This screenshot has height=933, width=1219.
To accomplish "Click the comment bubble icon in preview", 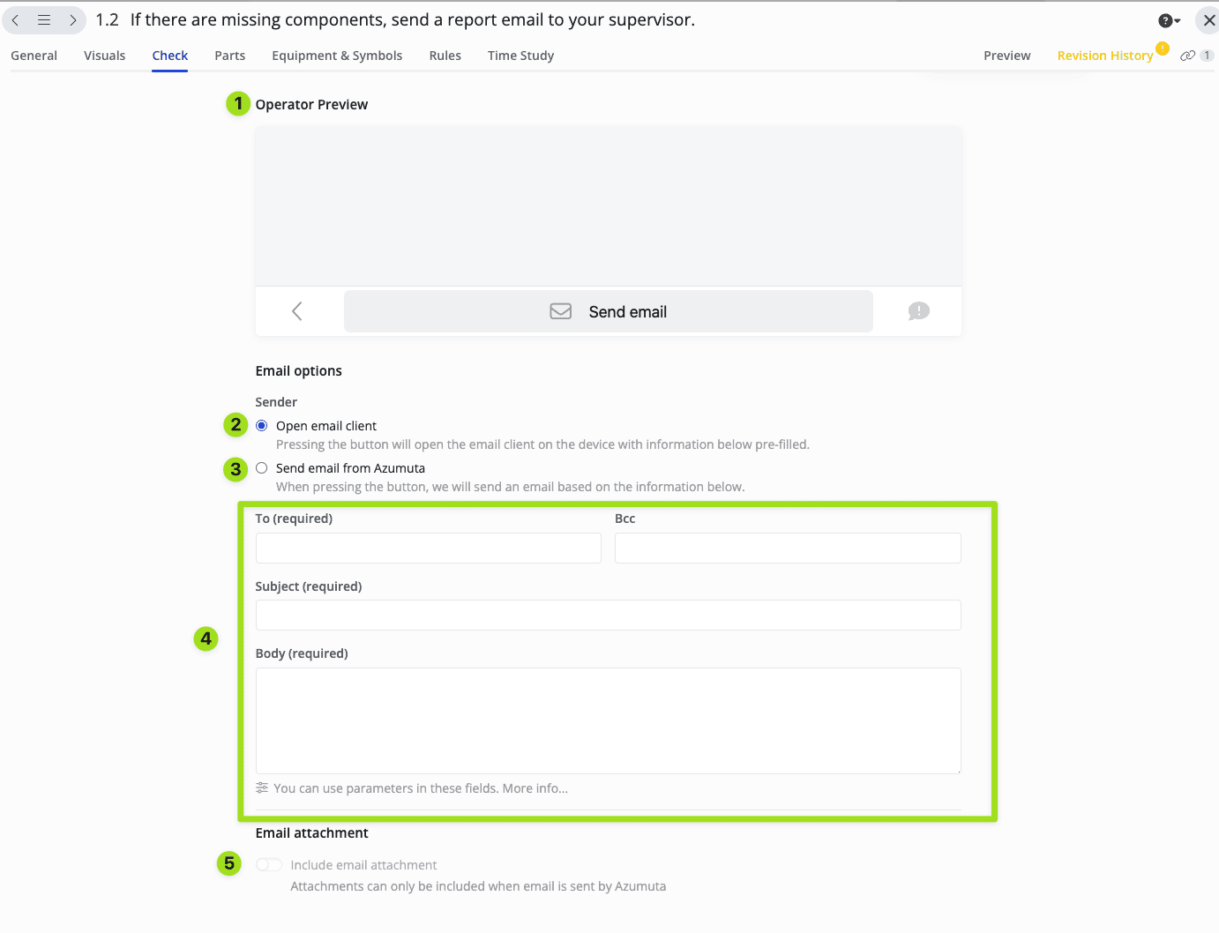I will pyautogui.click(x=918, y=311).
